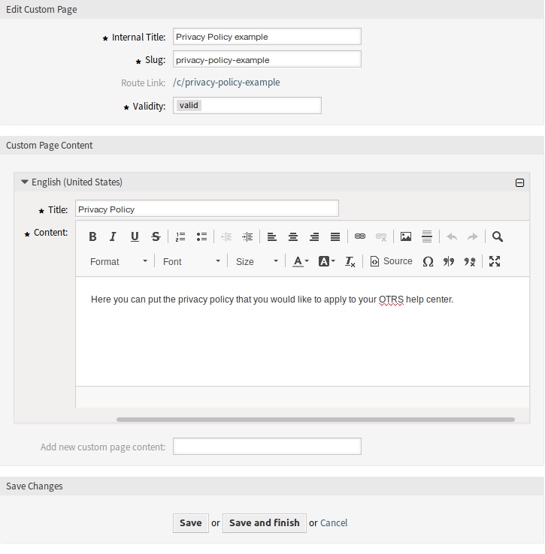
Task: Click inside the editor content text
Action: [272, 300]
